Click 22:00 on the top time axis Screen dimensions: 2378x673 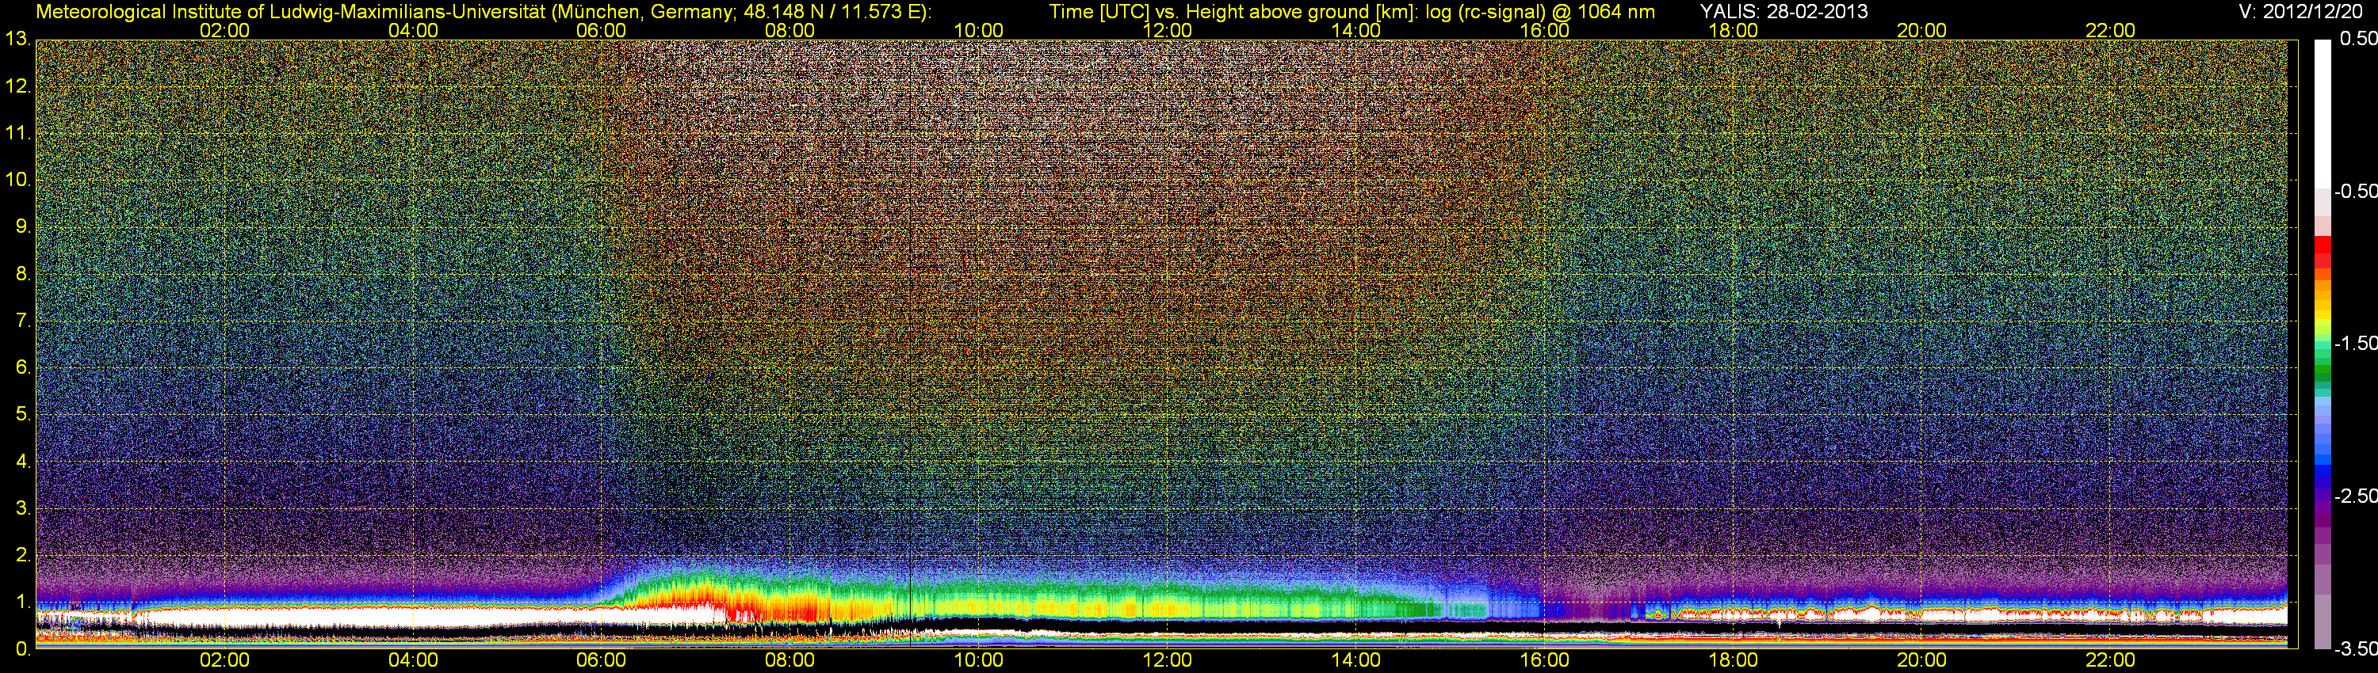(x=2110, y=30)
